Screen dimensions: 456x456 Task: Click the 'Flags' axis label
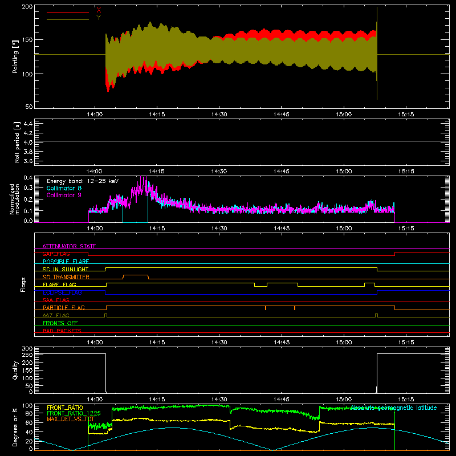tap(23, 284)
